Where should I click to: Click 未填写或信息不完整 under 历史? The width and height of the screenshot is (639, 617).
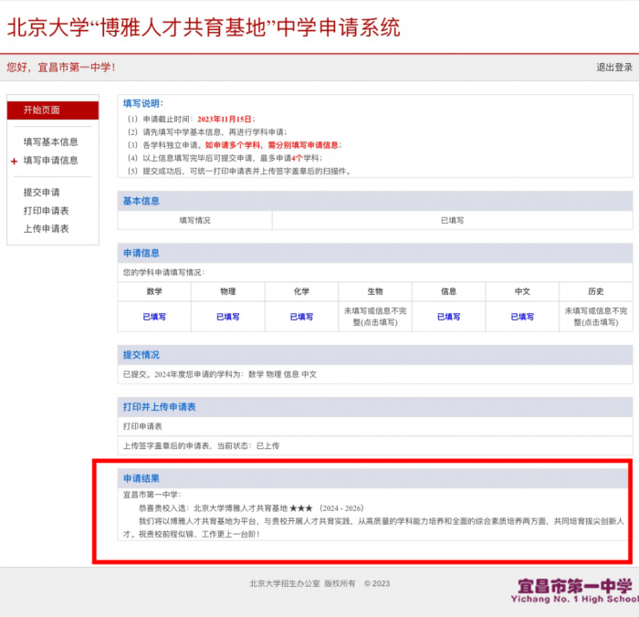click(596, 317)
